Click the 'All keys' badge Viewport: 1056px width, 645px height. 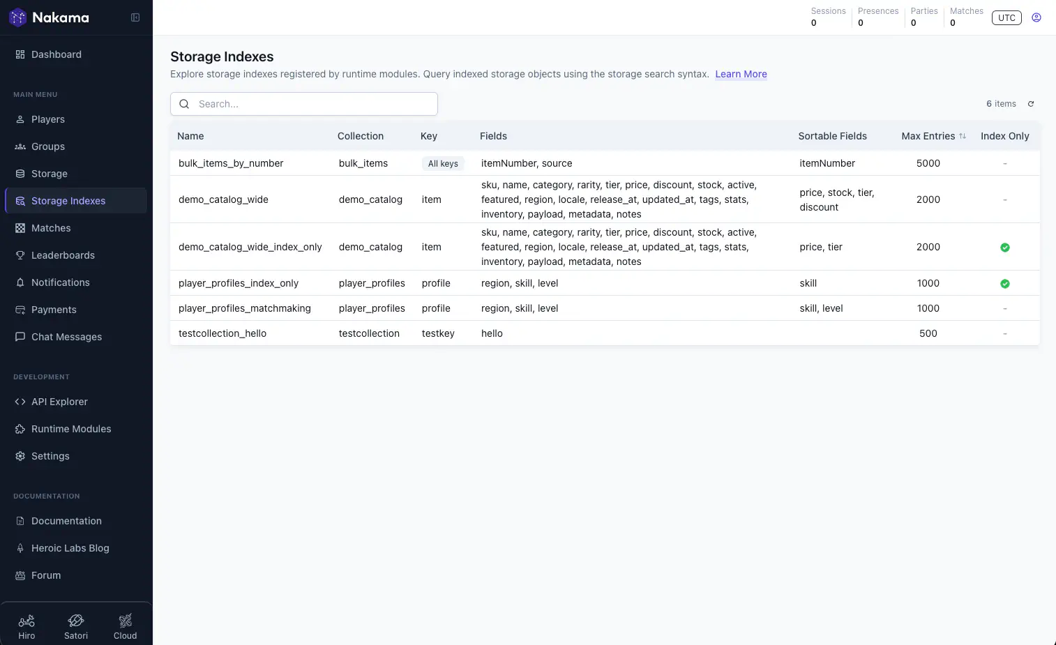point(443,163)
